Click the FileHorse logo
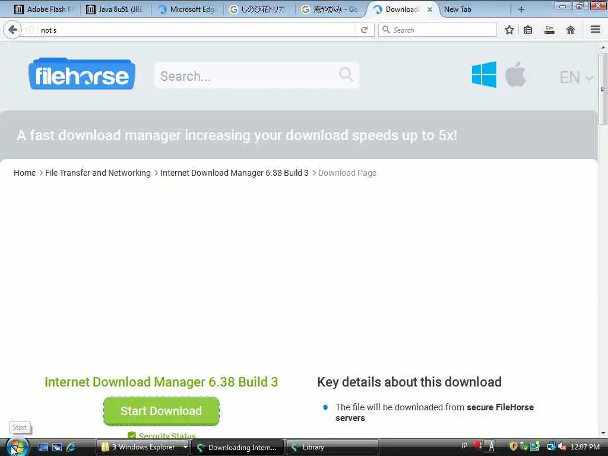608x456 pixels. 82,74
